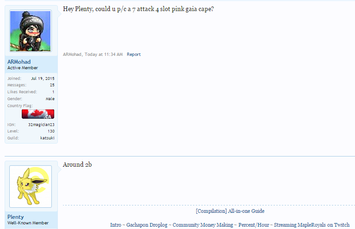Click Plenty's yellow Jolteon avatar
The width and height of the screenshot is (355, 229).
point(31,186)
